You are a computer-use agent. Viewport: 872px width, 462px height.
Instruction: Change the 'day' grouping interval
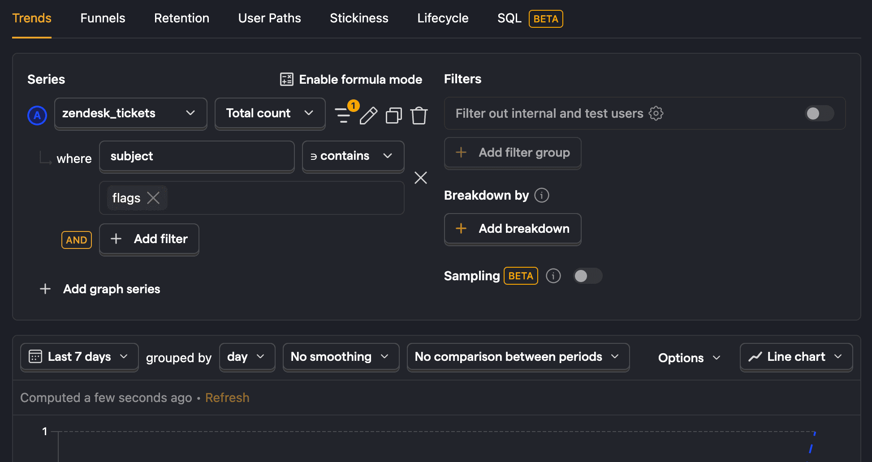click(x=247, y=357)
